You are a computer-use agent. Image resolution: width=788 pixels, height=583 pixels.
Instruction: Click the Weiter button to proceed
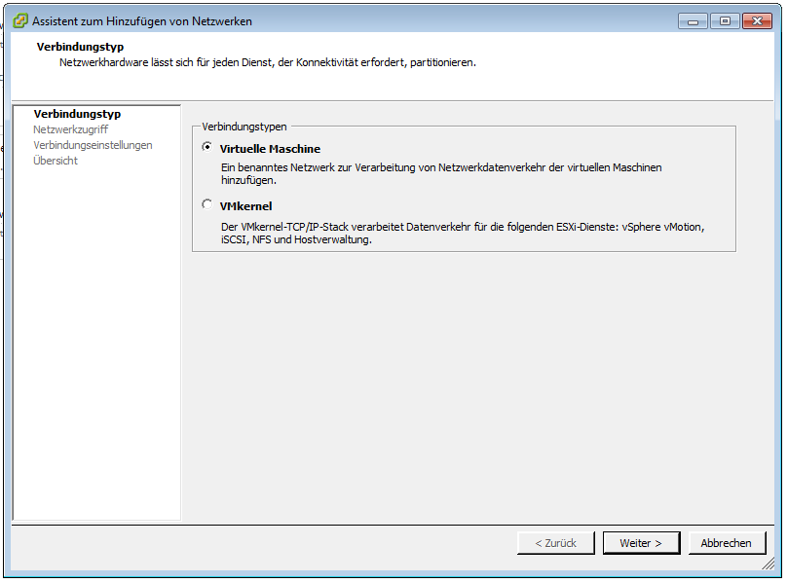pyautogui.click(x=641, y=543)
